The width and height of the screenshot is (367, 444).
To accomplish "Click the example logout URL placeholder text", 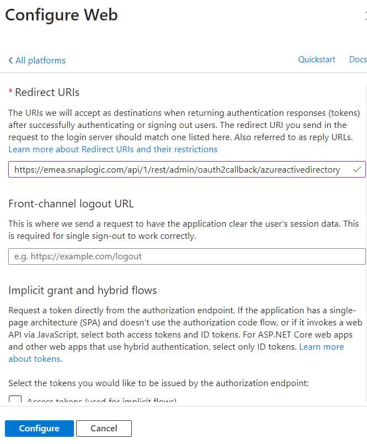I will click(x=77, y=256).
